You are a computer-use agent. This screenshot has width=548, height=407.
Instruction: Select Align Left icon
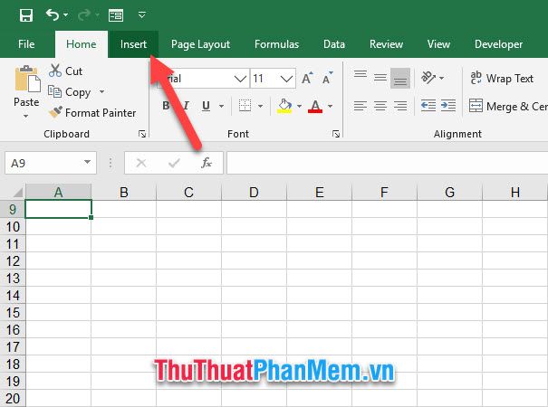pyautogui.click(x=361, y=106)
